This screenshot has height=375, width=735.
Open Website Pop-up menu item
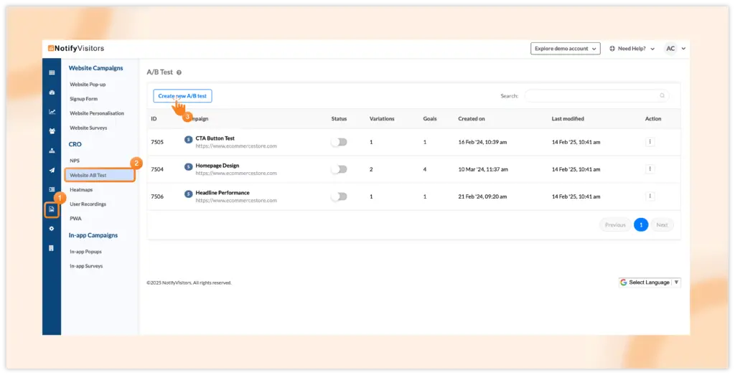pyautogui.click(x=88, y=85)
